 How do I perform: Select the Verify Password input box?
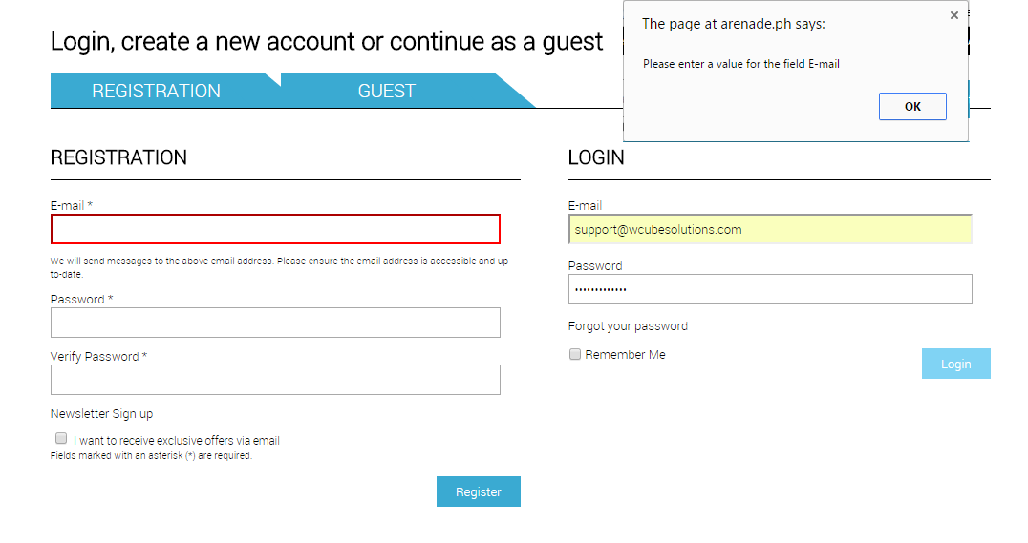[275, 380]
